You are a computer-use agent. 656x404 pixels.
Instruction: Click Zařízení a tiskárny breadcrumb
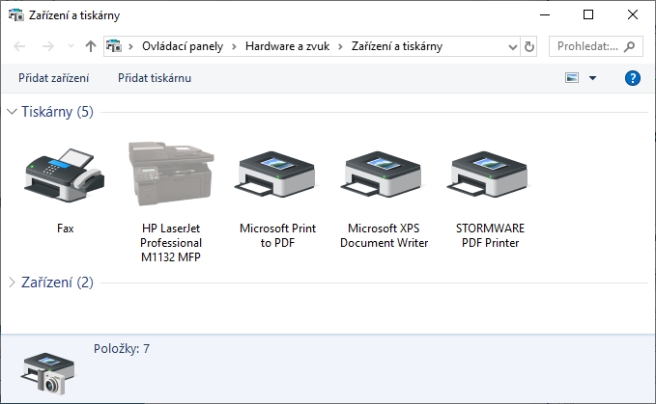coord(397,46)
